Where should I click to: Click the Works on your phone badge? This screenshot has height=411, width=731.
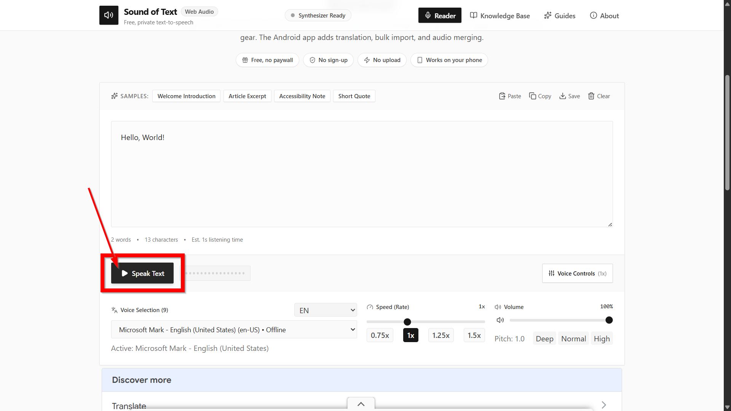click(449, 60)
